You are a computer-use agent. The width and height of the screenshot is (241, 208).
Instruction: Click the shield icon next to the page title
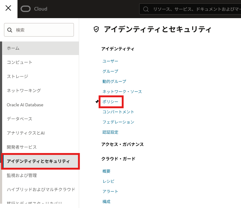point(96,29)
